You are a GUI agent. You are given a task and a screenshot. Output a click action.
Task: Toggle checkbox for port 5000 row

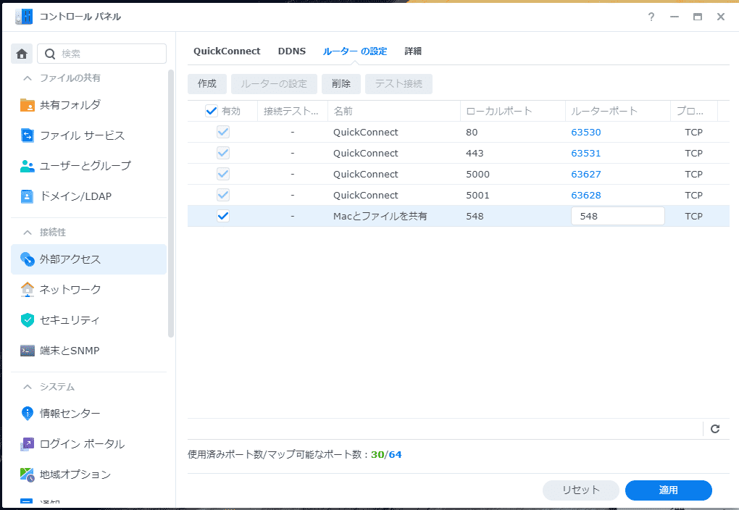[x=223, y=174]
